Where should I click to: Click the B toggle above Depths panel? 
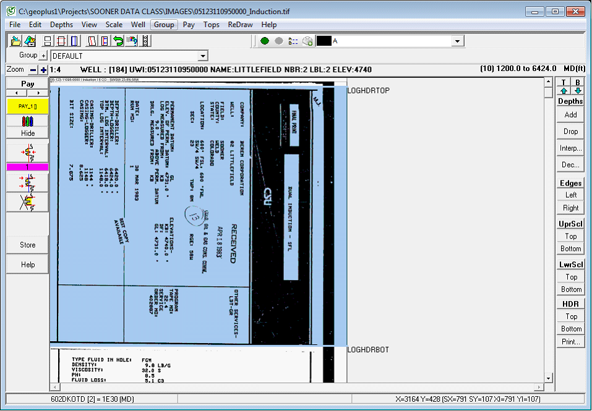(578, 82)
